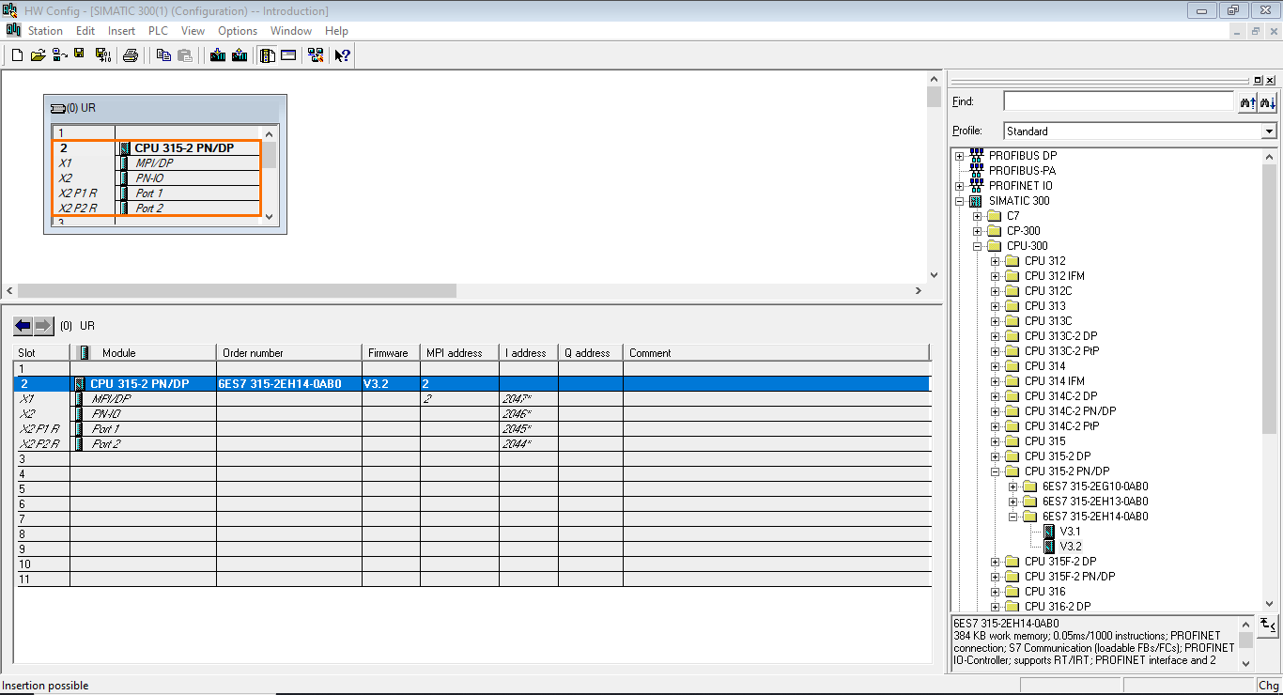Click the Order number column header
This screenshot has width=1283, height=695.
pos(289,353)
